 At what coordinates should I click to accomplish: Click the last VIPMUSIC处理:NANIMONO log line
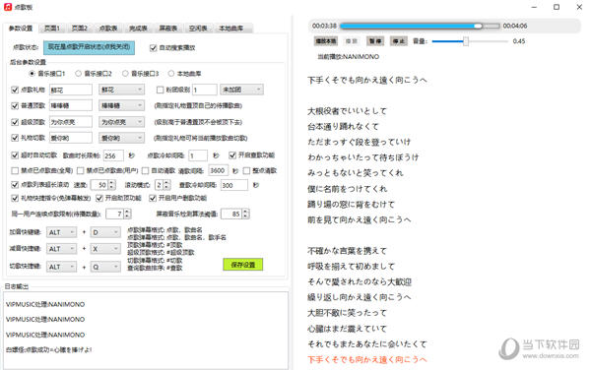pos(45,335)
